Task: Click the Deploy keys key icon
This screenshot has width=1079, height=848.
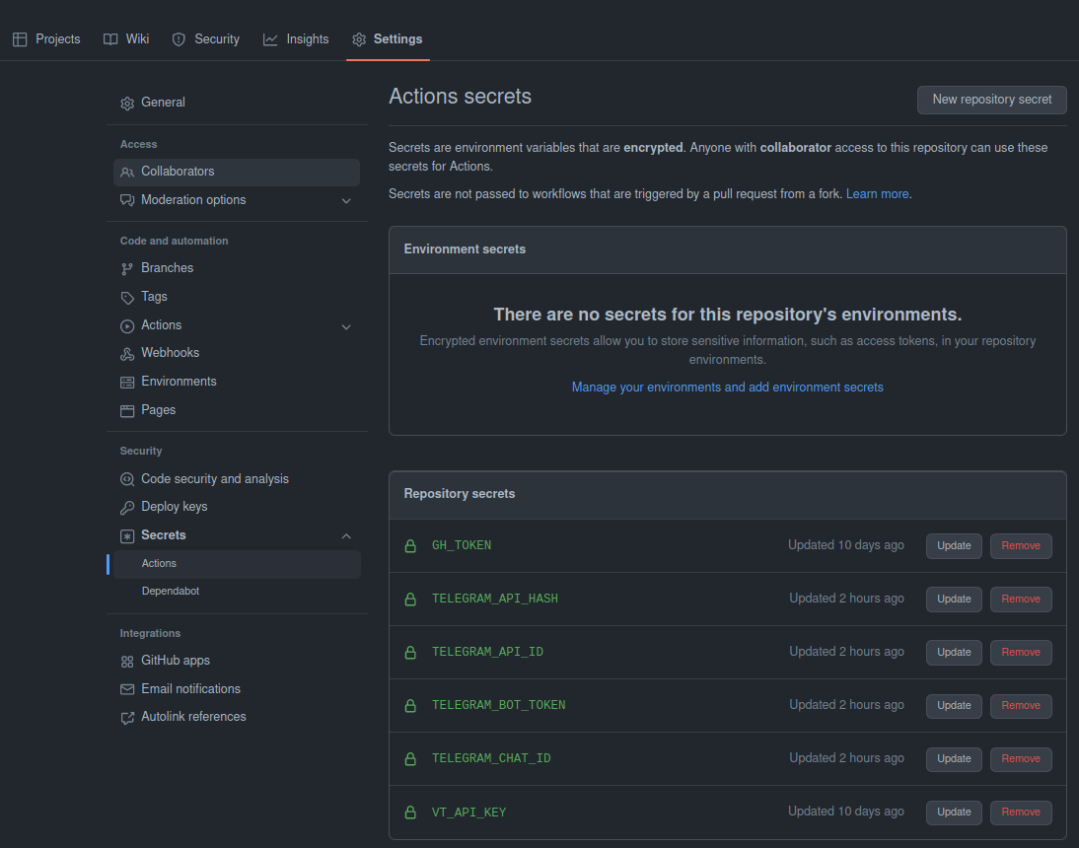Action: 127,507
